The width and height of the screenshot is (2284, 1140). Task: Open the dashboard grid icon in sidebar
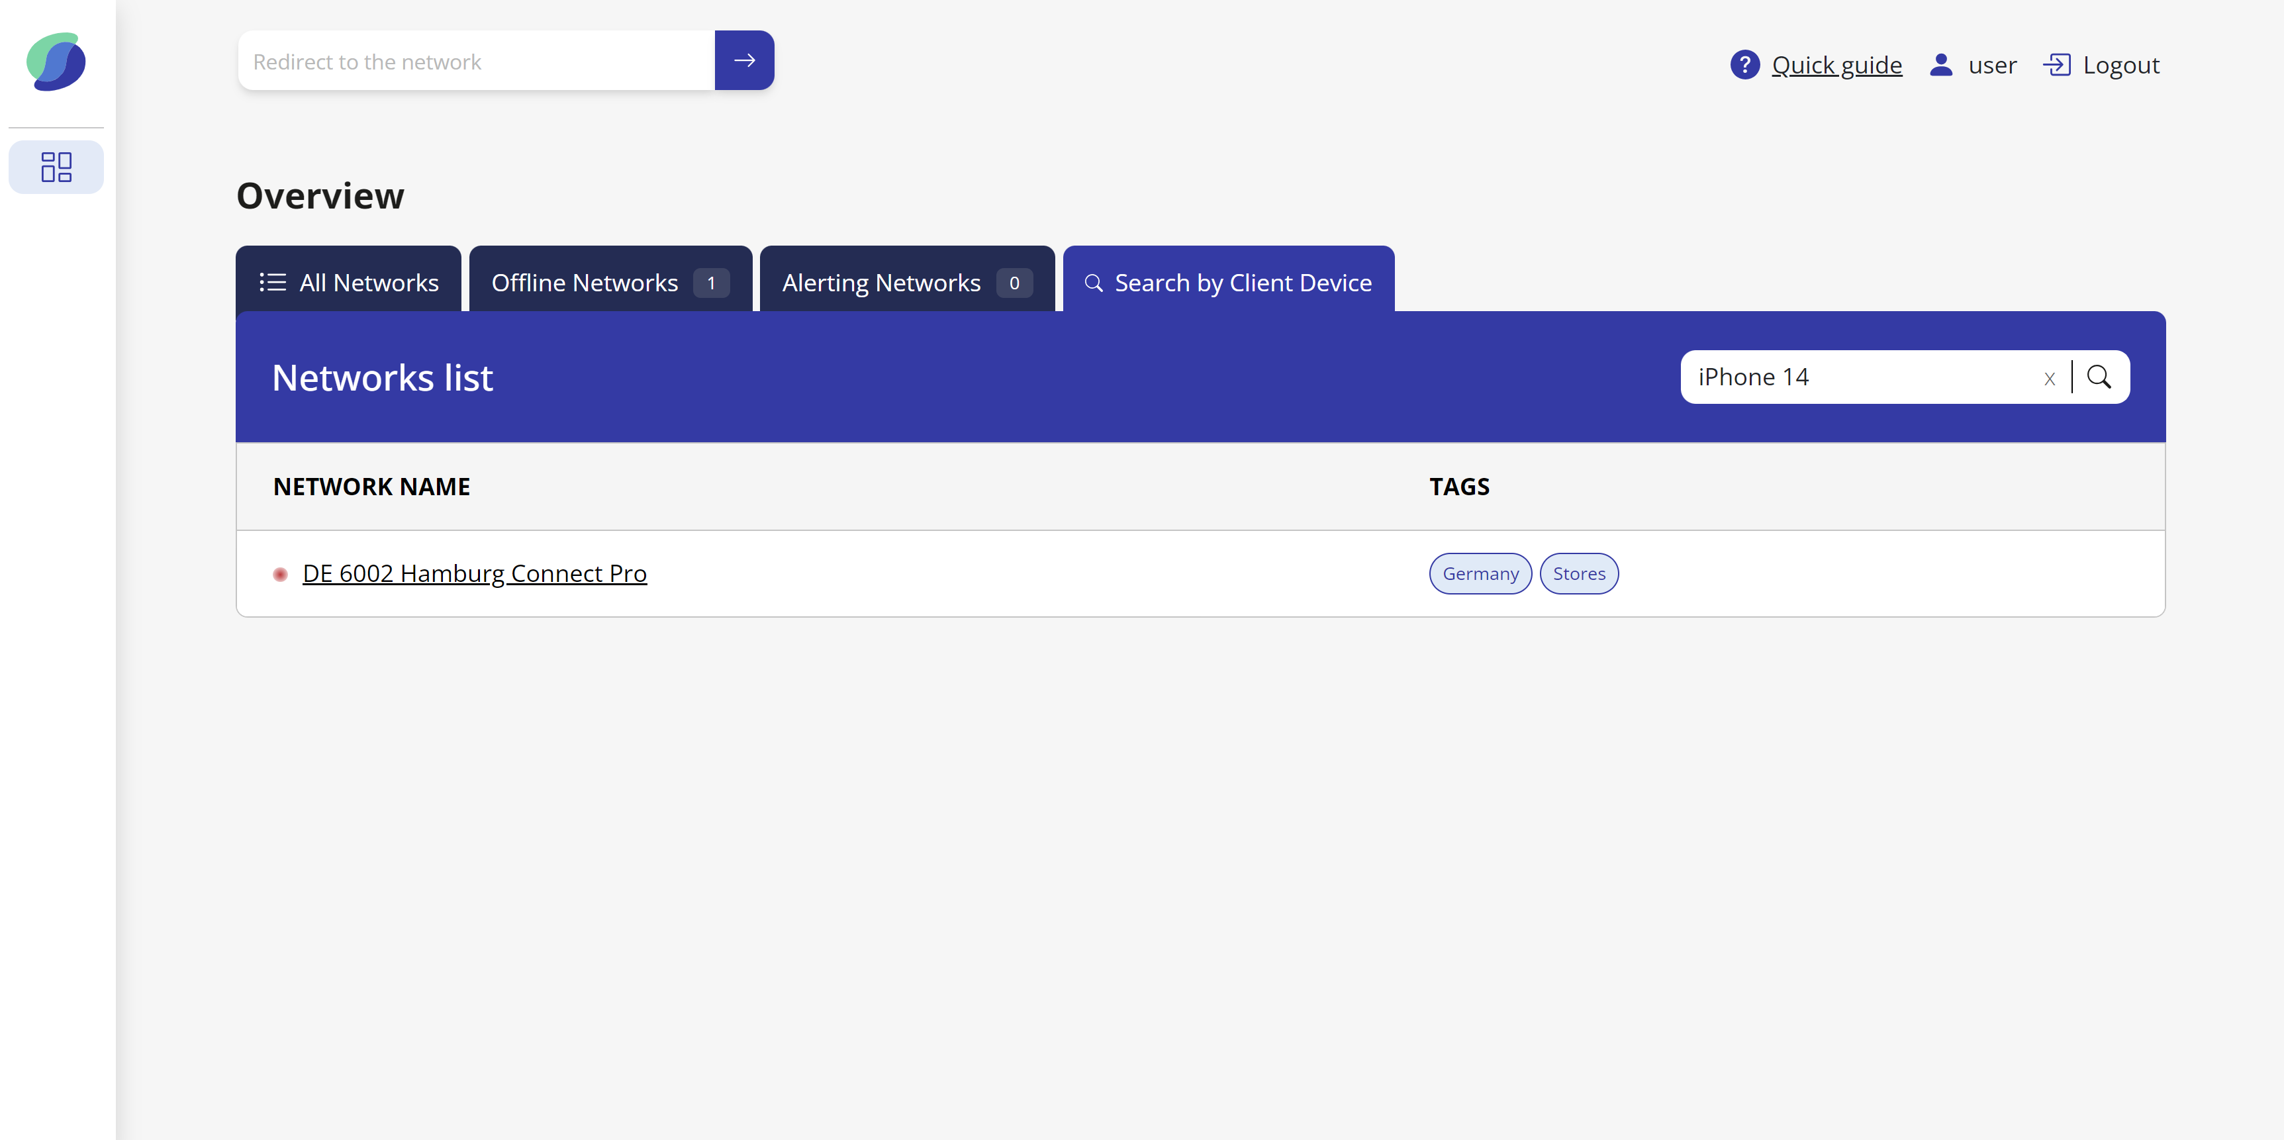pyautogui.click(x=56, y=167)
